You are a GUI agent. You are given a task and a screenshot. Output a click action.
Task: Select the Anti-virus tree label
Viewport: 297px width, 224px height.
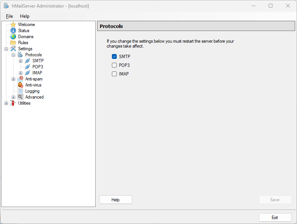[x=33, y=85]
